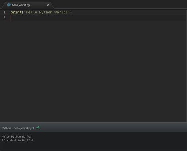Viewport: 187px width, 151px height.
Task: Close the hello_world.py tab
Action: pyautogui.click(x=48, y=5)
